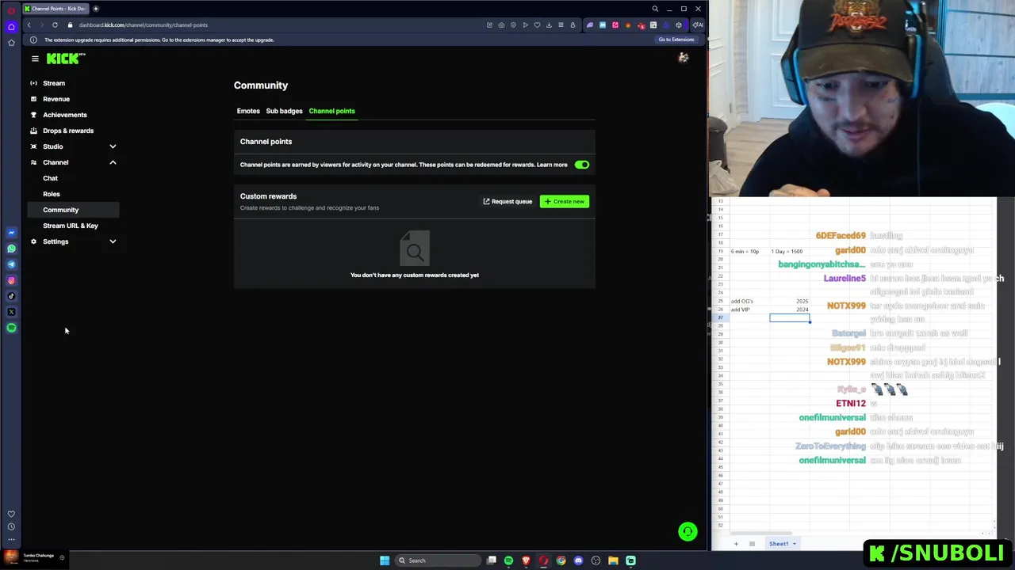
Task: Click the taskbar Search box
Action: click(439, 560)
